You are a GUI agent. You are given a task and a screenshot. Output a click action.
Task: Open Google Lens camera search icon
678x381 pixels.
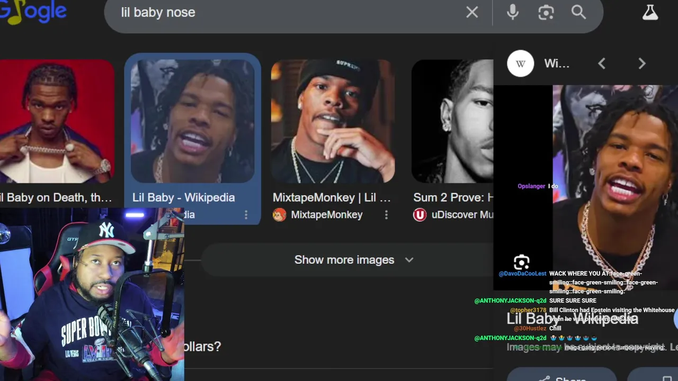click(x=546, y=12)
